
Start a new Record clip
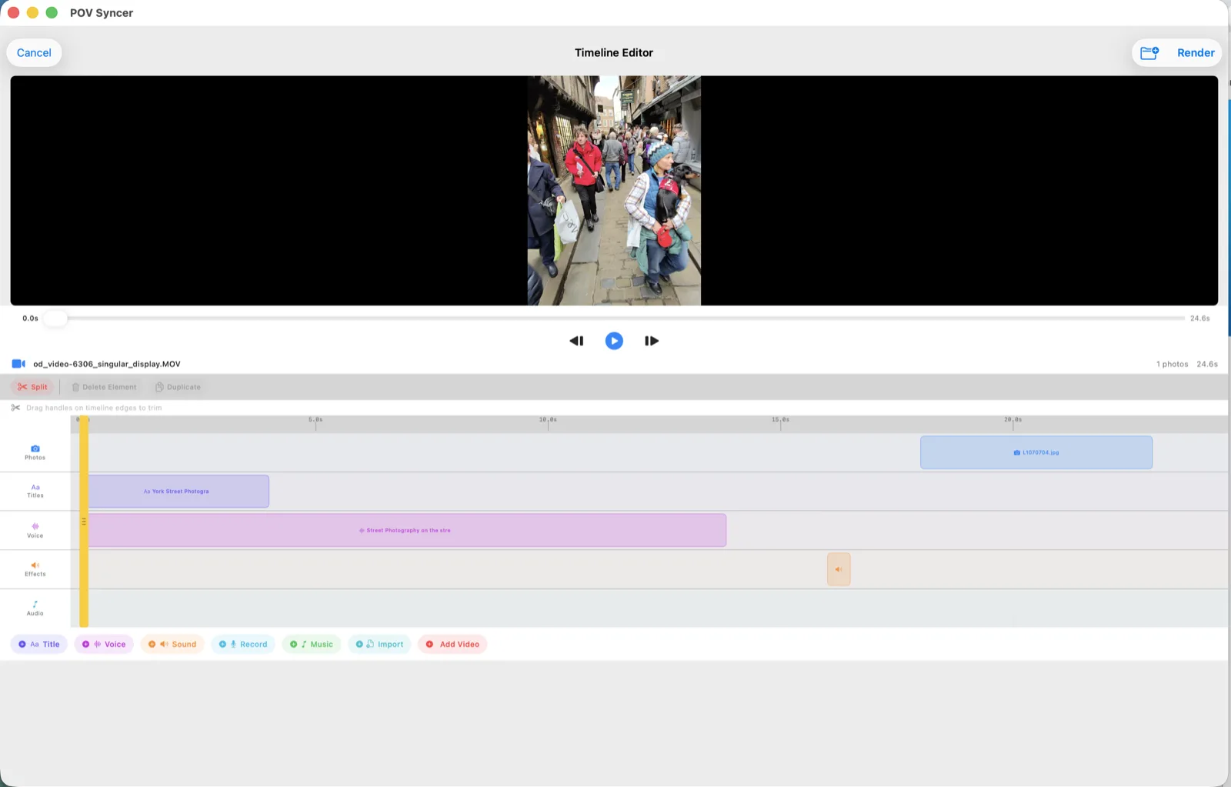point(243,644)
